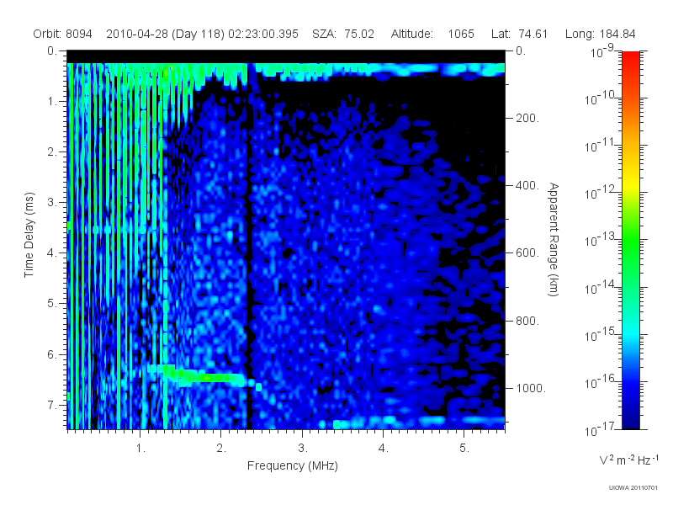673x505 pixels.
Task: Click the Orbit: 8094 label
Action: (62, 34)
